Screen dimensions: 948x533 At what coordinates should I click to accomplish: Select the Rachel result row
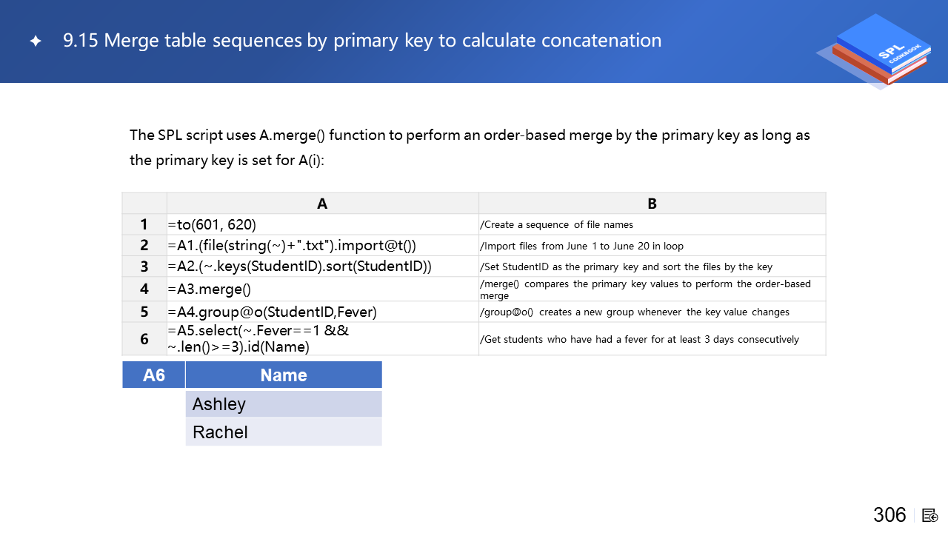point(284,432)
